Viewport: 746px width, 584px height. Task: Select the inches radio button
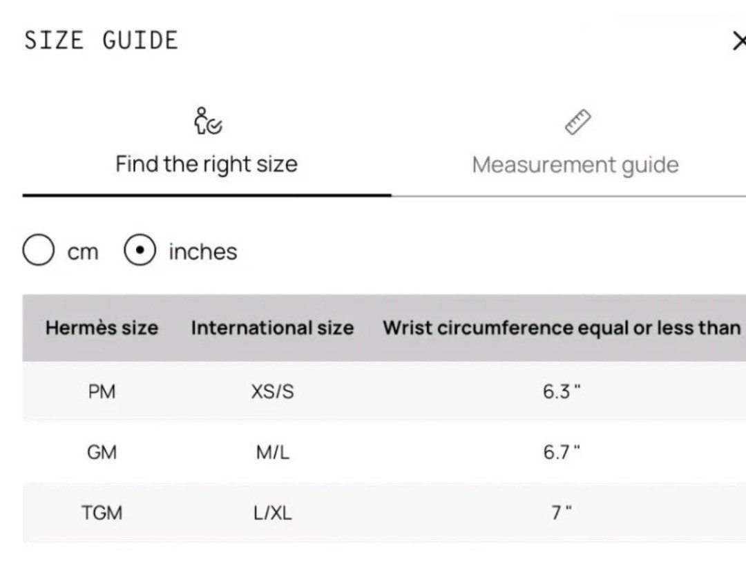140,250
